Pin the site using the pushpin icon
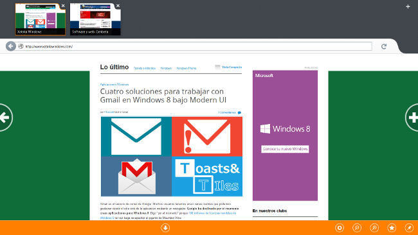 pos(409,228)
